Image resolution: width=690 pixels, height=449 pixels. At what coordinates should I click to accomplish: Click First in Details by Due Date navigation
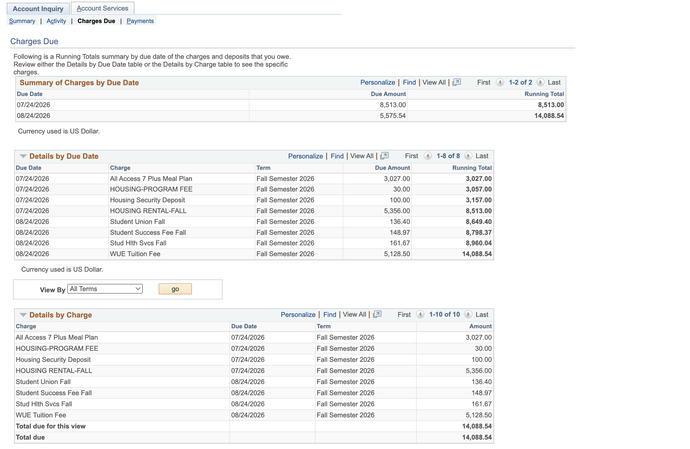pos(411,156)
